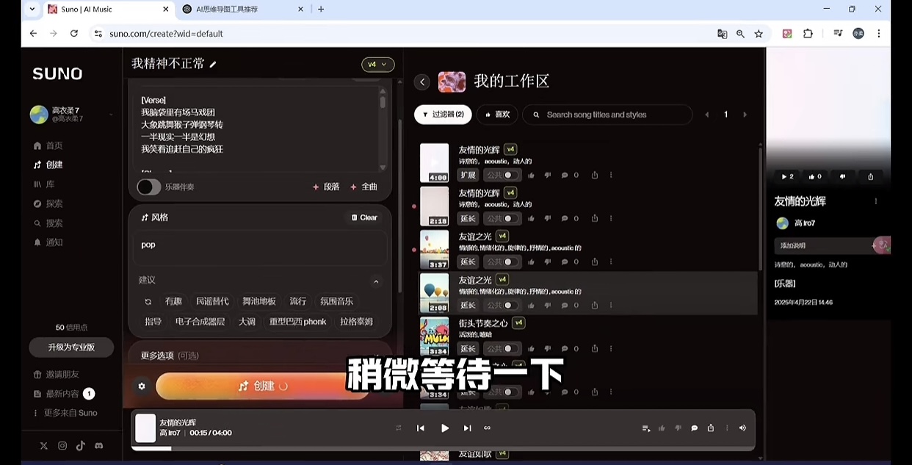Go to 探索 explore in sidebar
This screenshot has width=912, height=465.
click(54, 203)
